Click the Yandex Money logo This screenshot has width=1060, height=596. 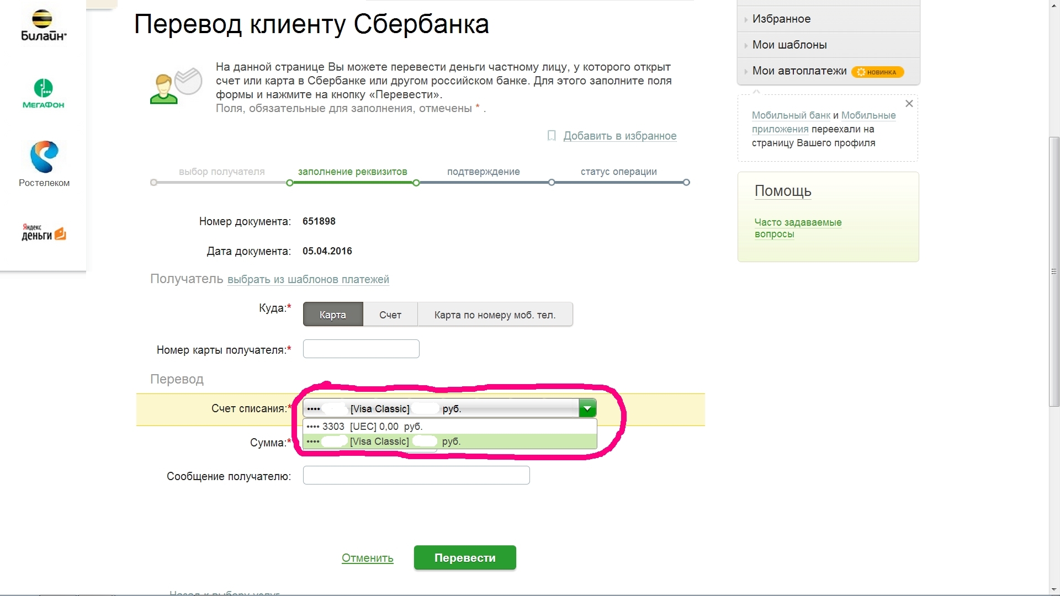(44, 232)
